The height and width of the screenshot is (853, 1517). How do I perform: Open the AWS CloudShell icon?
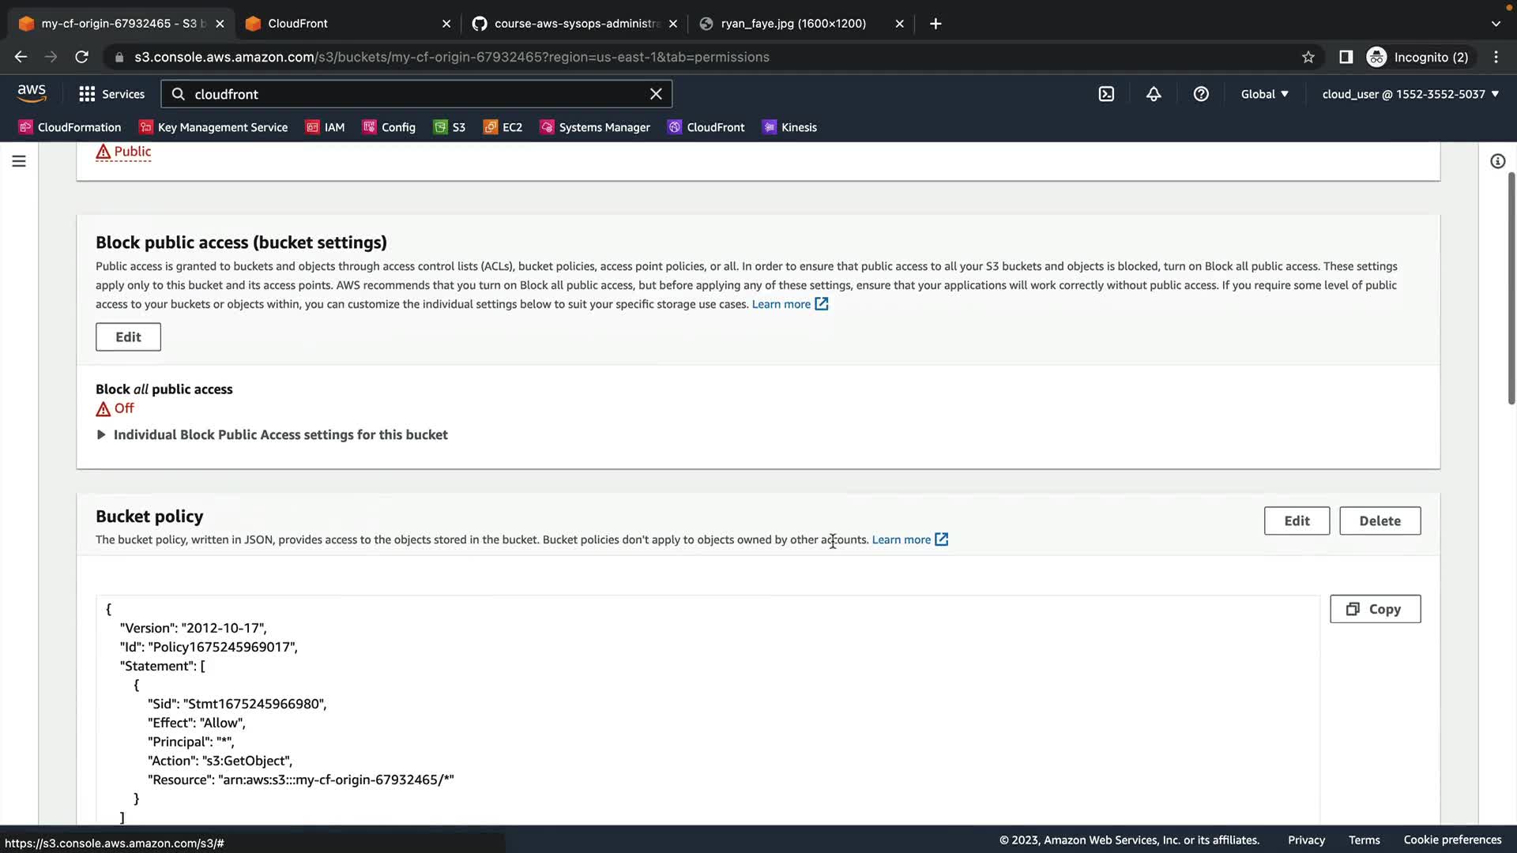tap(1106, 94)
